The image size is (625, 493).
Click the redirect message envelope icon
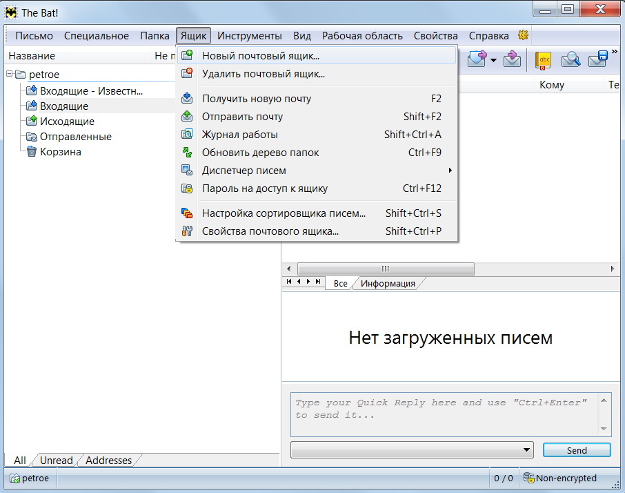tap(512, 60)
